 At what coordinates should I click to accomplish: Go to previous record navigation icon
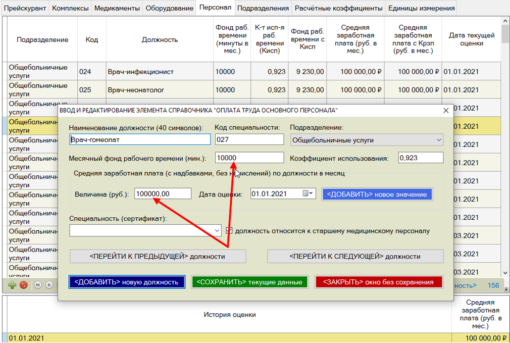pyautogui.click(x=48, y=285)
